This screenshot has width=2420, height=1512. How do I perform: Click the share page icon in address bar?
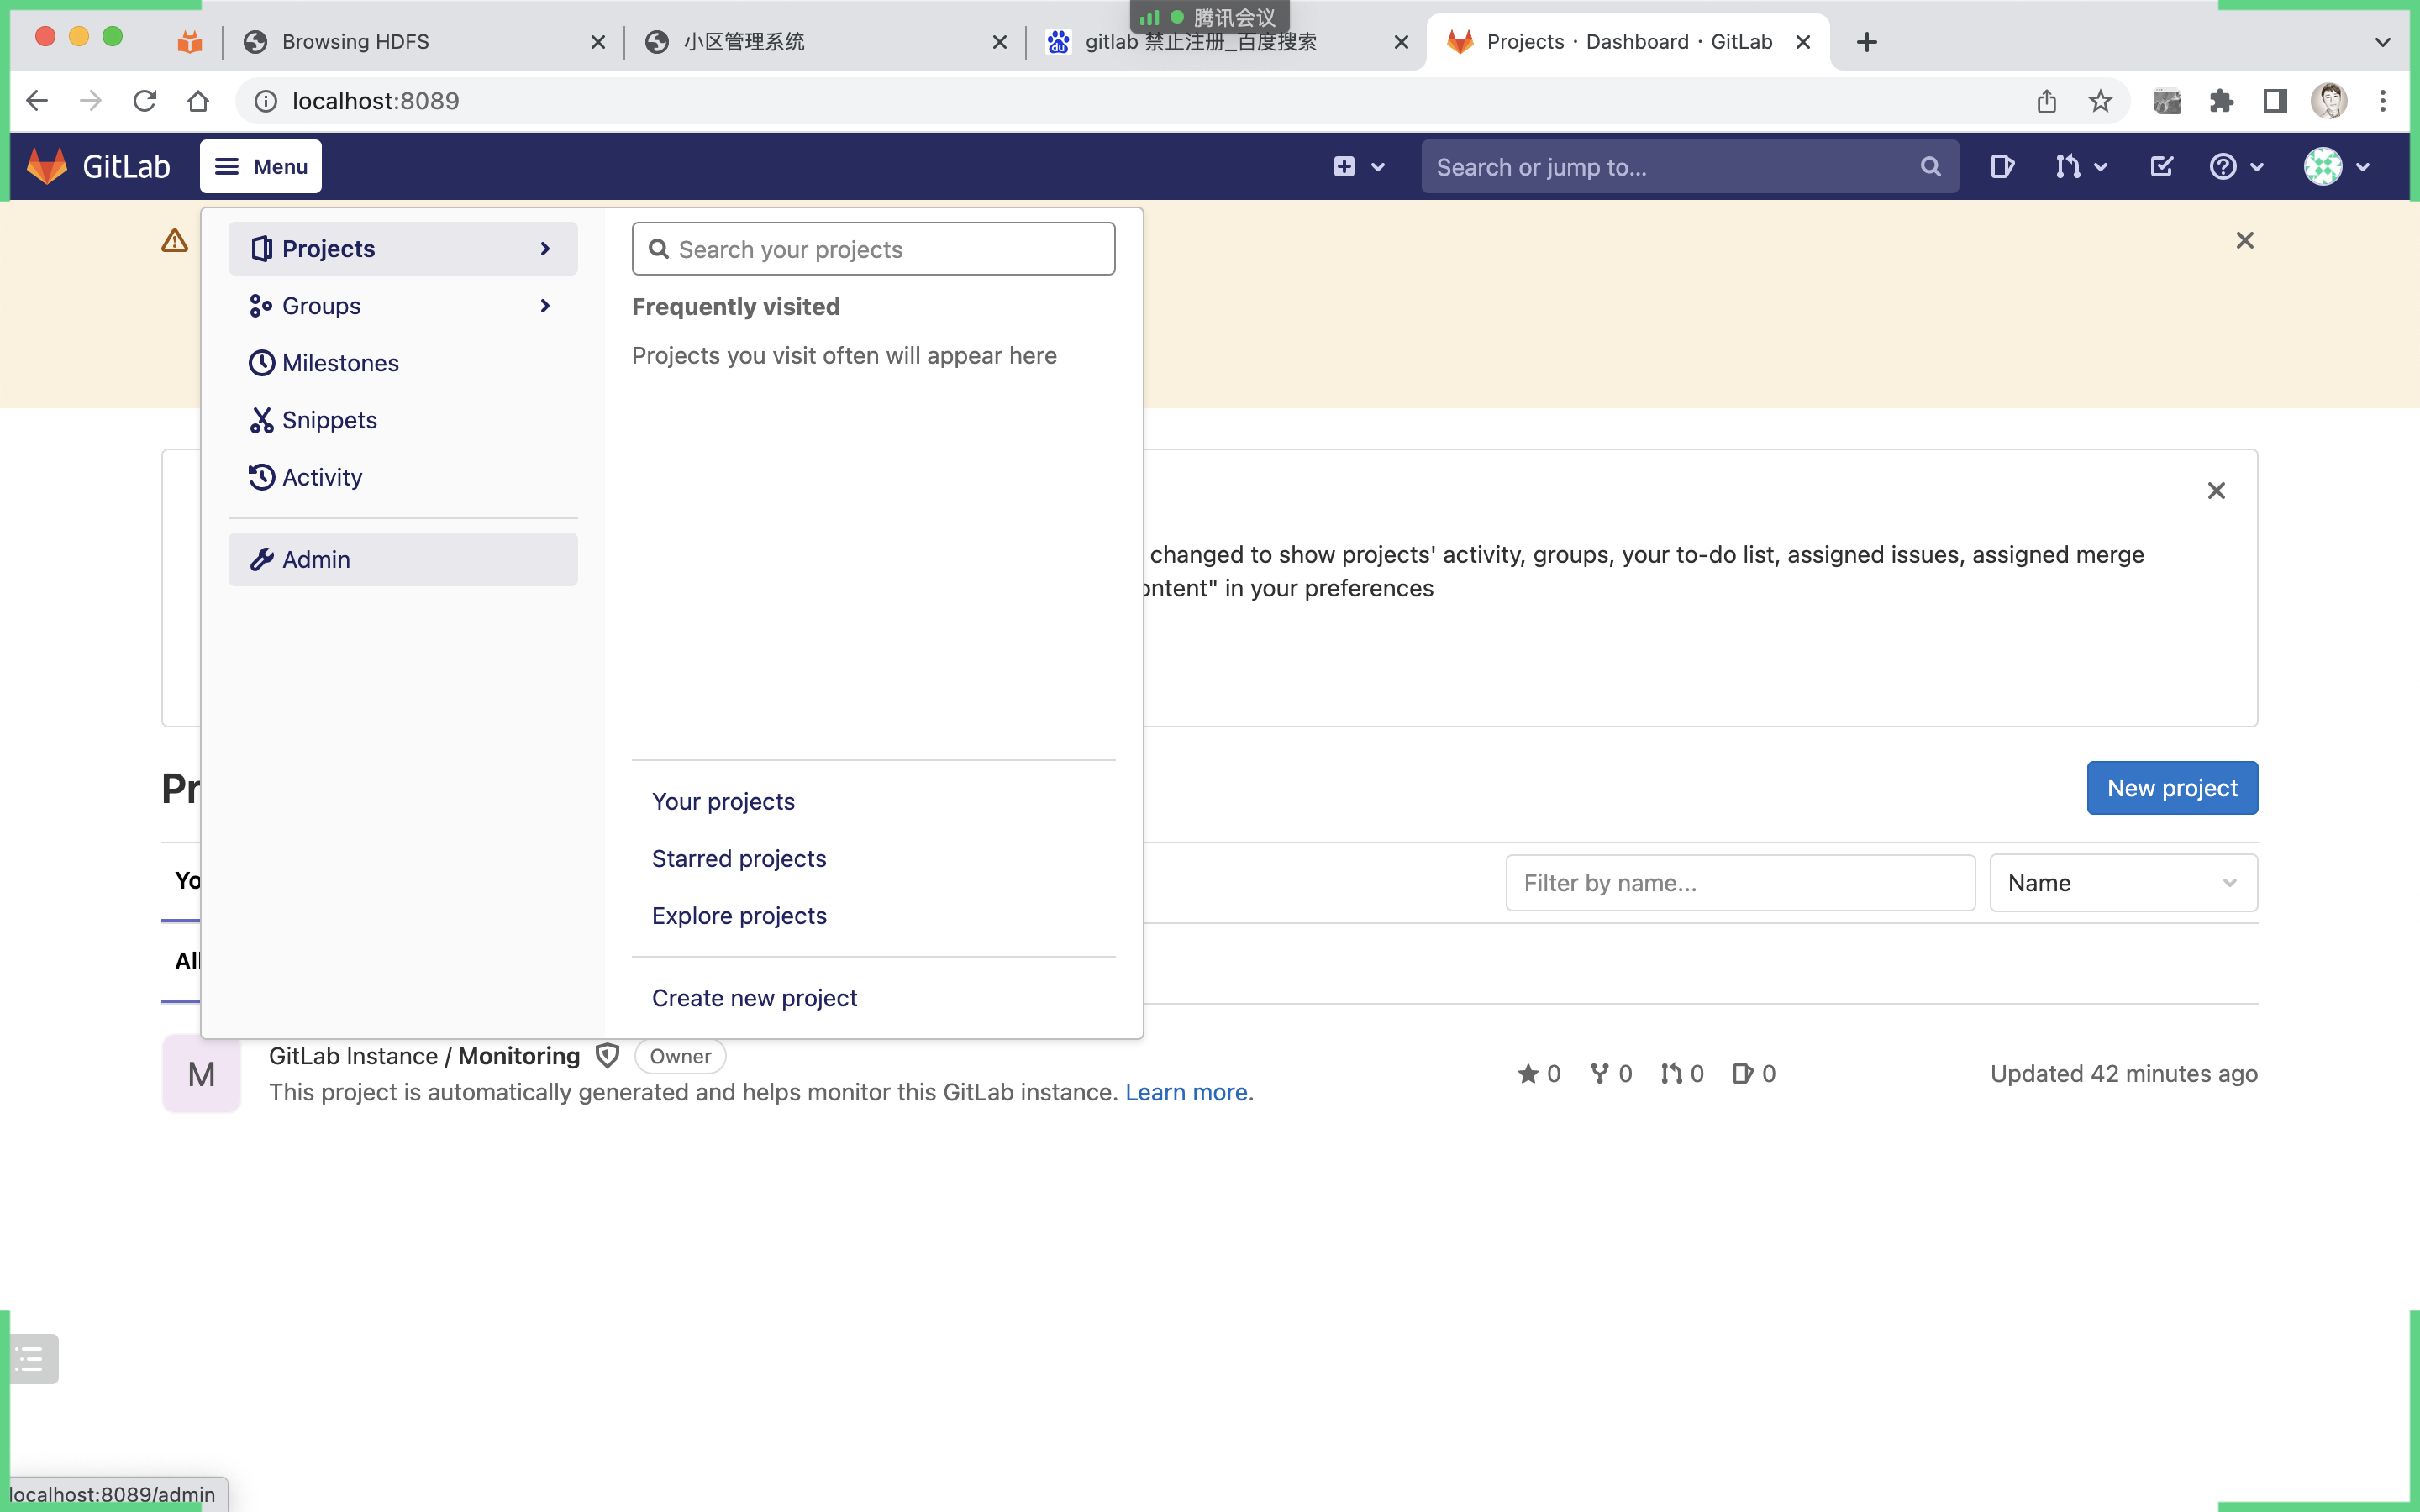tap(2046, 101)
